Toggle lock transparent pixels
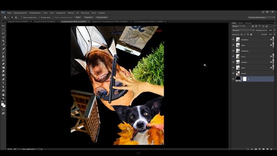This screenshot has height=156, width=277. pyautogui.click(x=242, y=34)
